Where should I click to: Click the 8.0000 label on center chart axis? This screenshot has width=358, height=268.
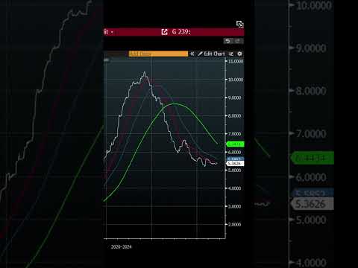click(234, 116)
